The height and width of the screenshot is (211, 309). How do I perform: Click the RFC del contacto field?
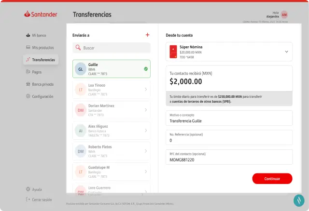tap(229, 157)
